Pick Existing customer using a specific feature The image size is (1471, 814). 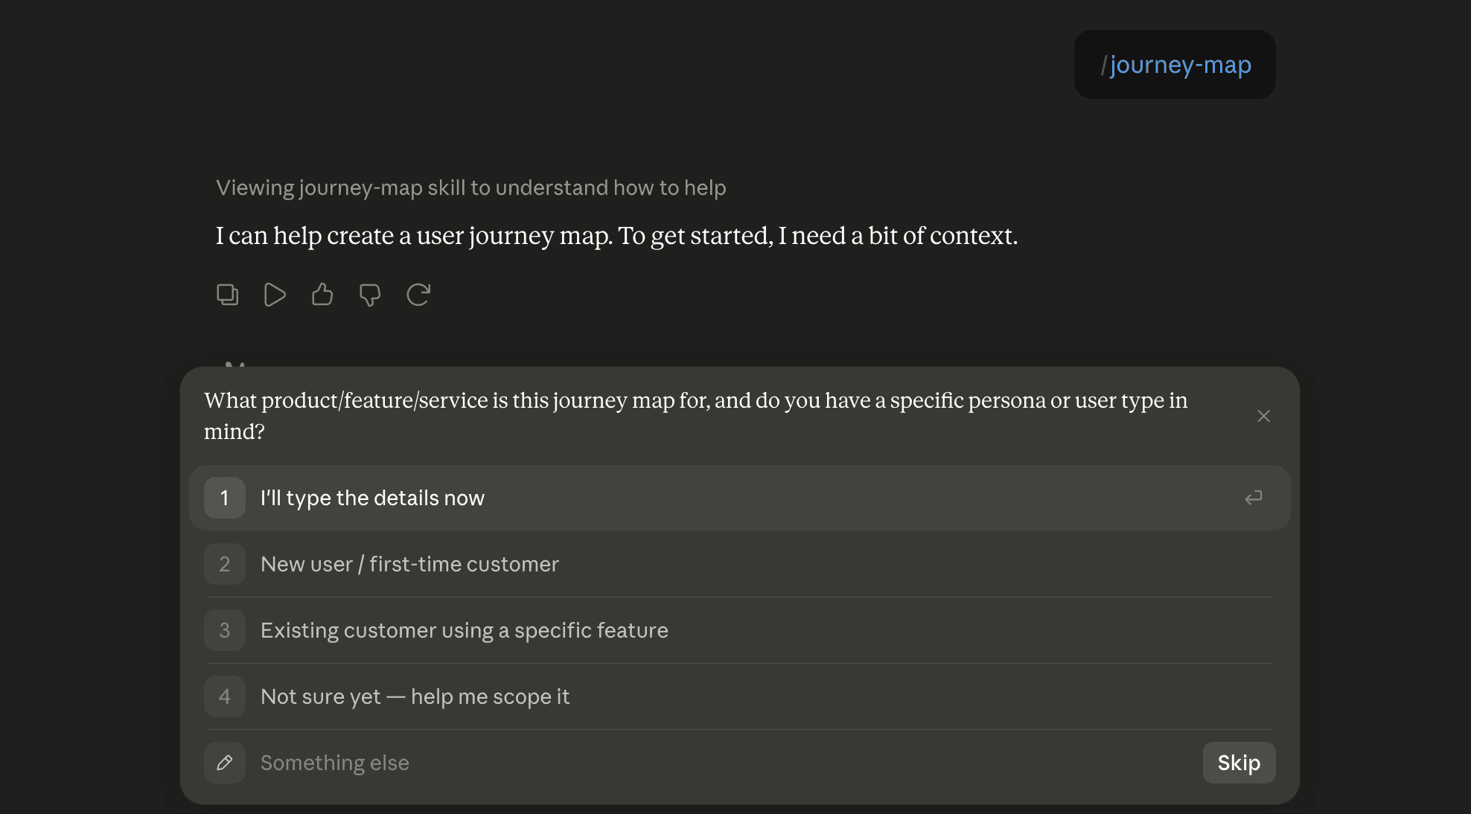pos(740,630)
